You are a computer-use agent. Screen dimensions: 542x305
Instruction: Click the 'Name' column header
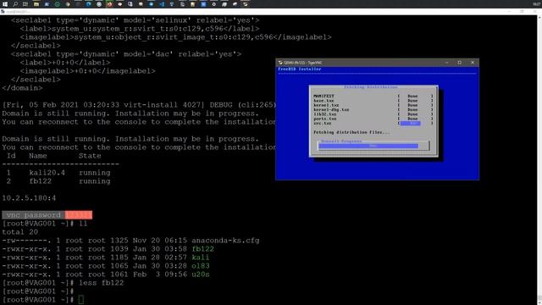38,156
